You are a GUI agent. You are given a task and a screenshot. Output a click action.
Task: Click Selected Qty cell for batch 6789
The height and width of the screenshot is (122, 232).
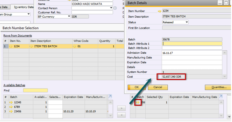pos(55,107)
